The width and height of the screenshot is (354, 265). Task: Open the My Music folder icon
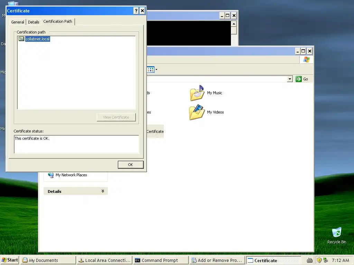tap(197, 93)
